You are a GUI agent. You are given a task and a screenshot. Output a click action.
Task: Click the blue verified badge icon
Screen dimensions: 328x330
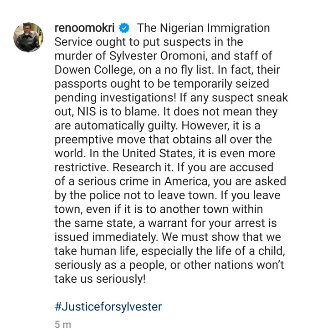coord(124,28)
